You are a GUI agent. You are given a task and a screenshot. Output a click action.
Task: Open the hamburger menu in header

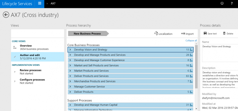[x=40, y=3]
